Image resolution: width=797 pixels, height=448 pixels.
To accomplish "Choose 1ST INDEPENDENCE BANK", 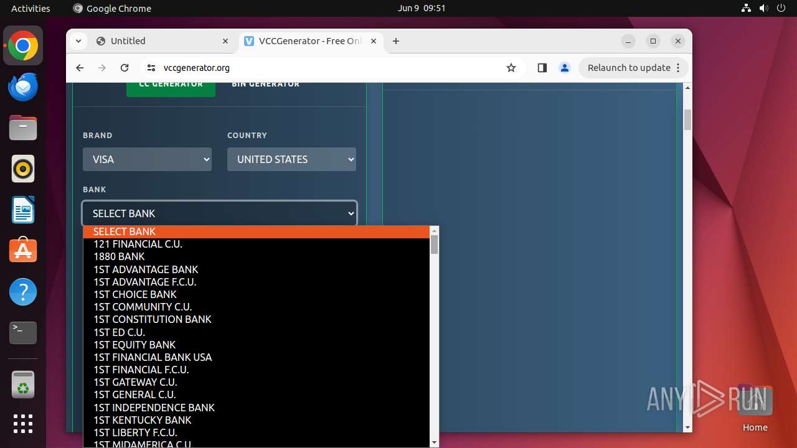I will [257, 408].
